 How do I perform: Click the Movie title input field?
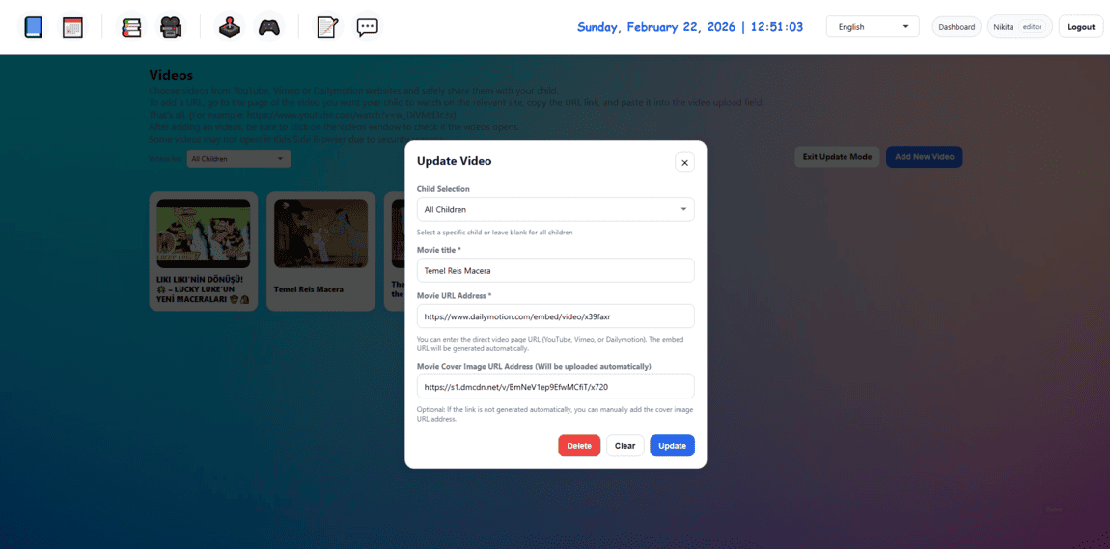pos(555,271)
